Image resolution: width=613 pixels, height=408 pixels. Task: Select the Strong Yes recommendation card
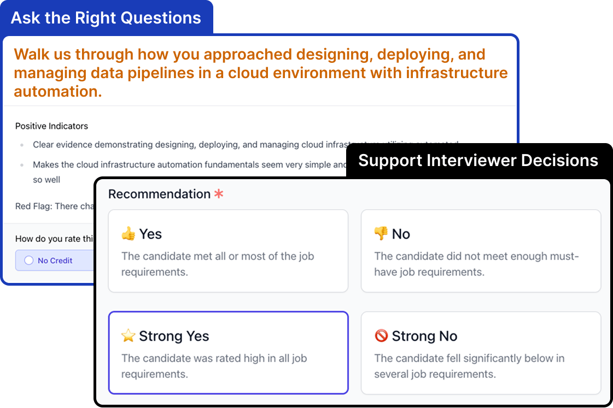point(229,353)
